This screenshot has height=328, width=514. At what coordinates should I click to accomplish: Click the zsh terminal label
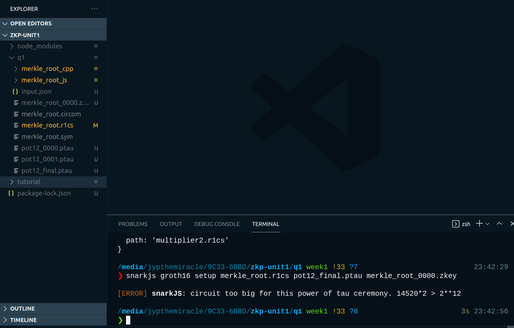466,224
